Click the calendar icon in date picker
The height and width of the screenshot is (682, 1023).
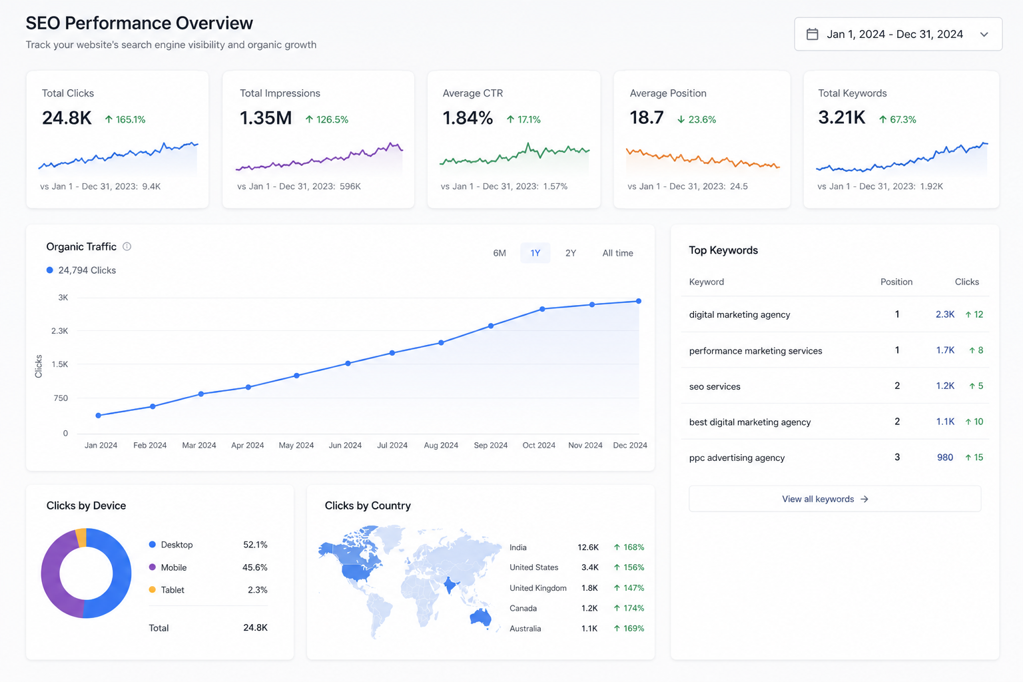[813, 34]
